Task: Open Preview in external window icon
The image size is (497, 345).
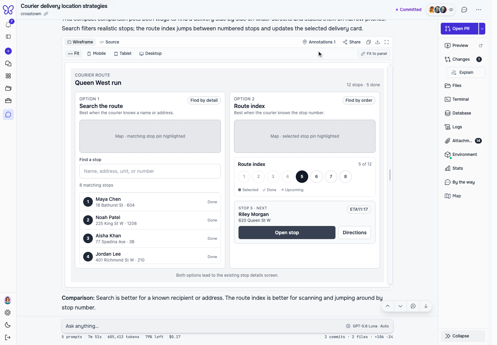Action: [x=481, y=46]
